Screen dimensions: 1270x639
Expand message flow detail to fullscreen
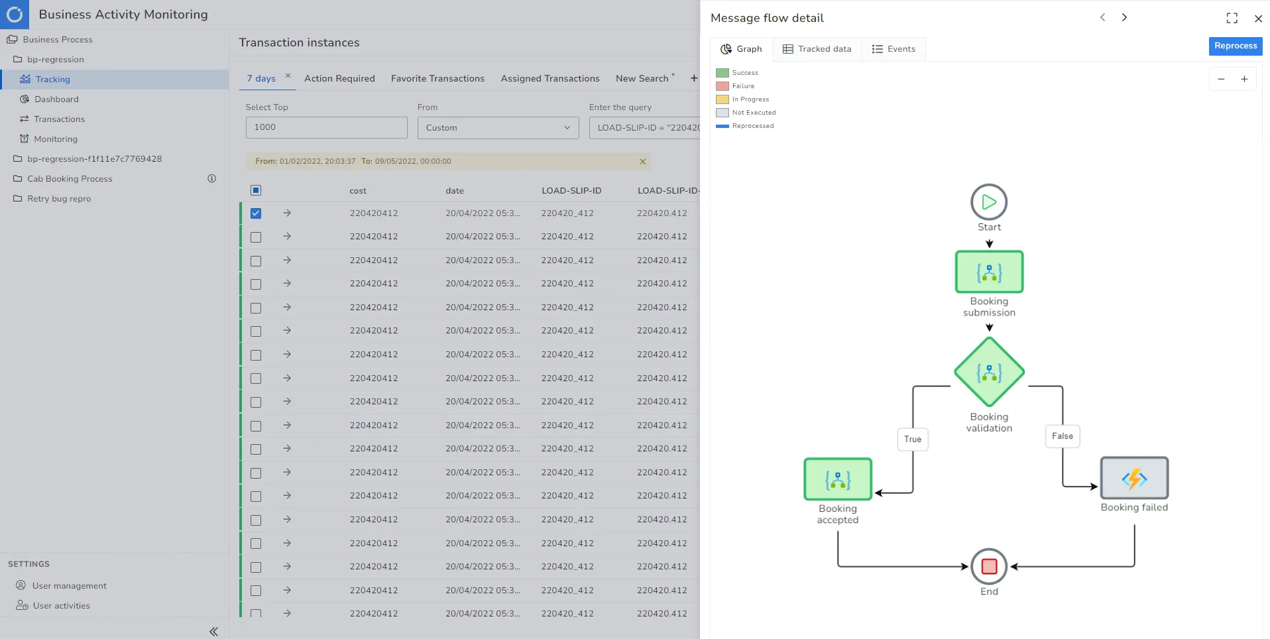(x=1232, y=18)
